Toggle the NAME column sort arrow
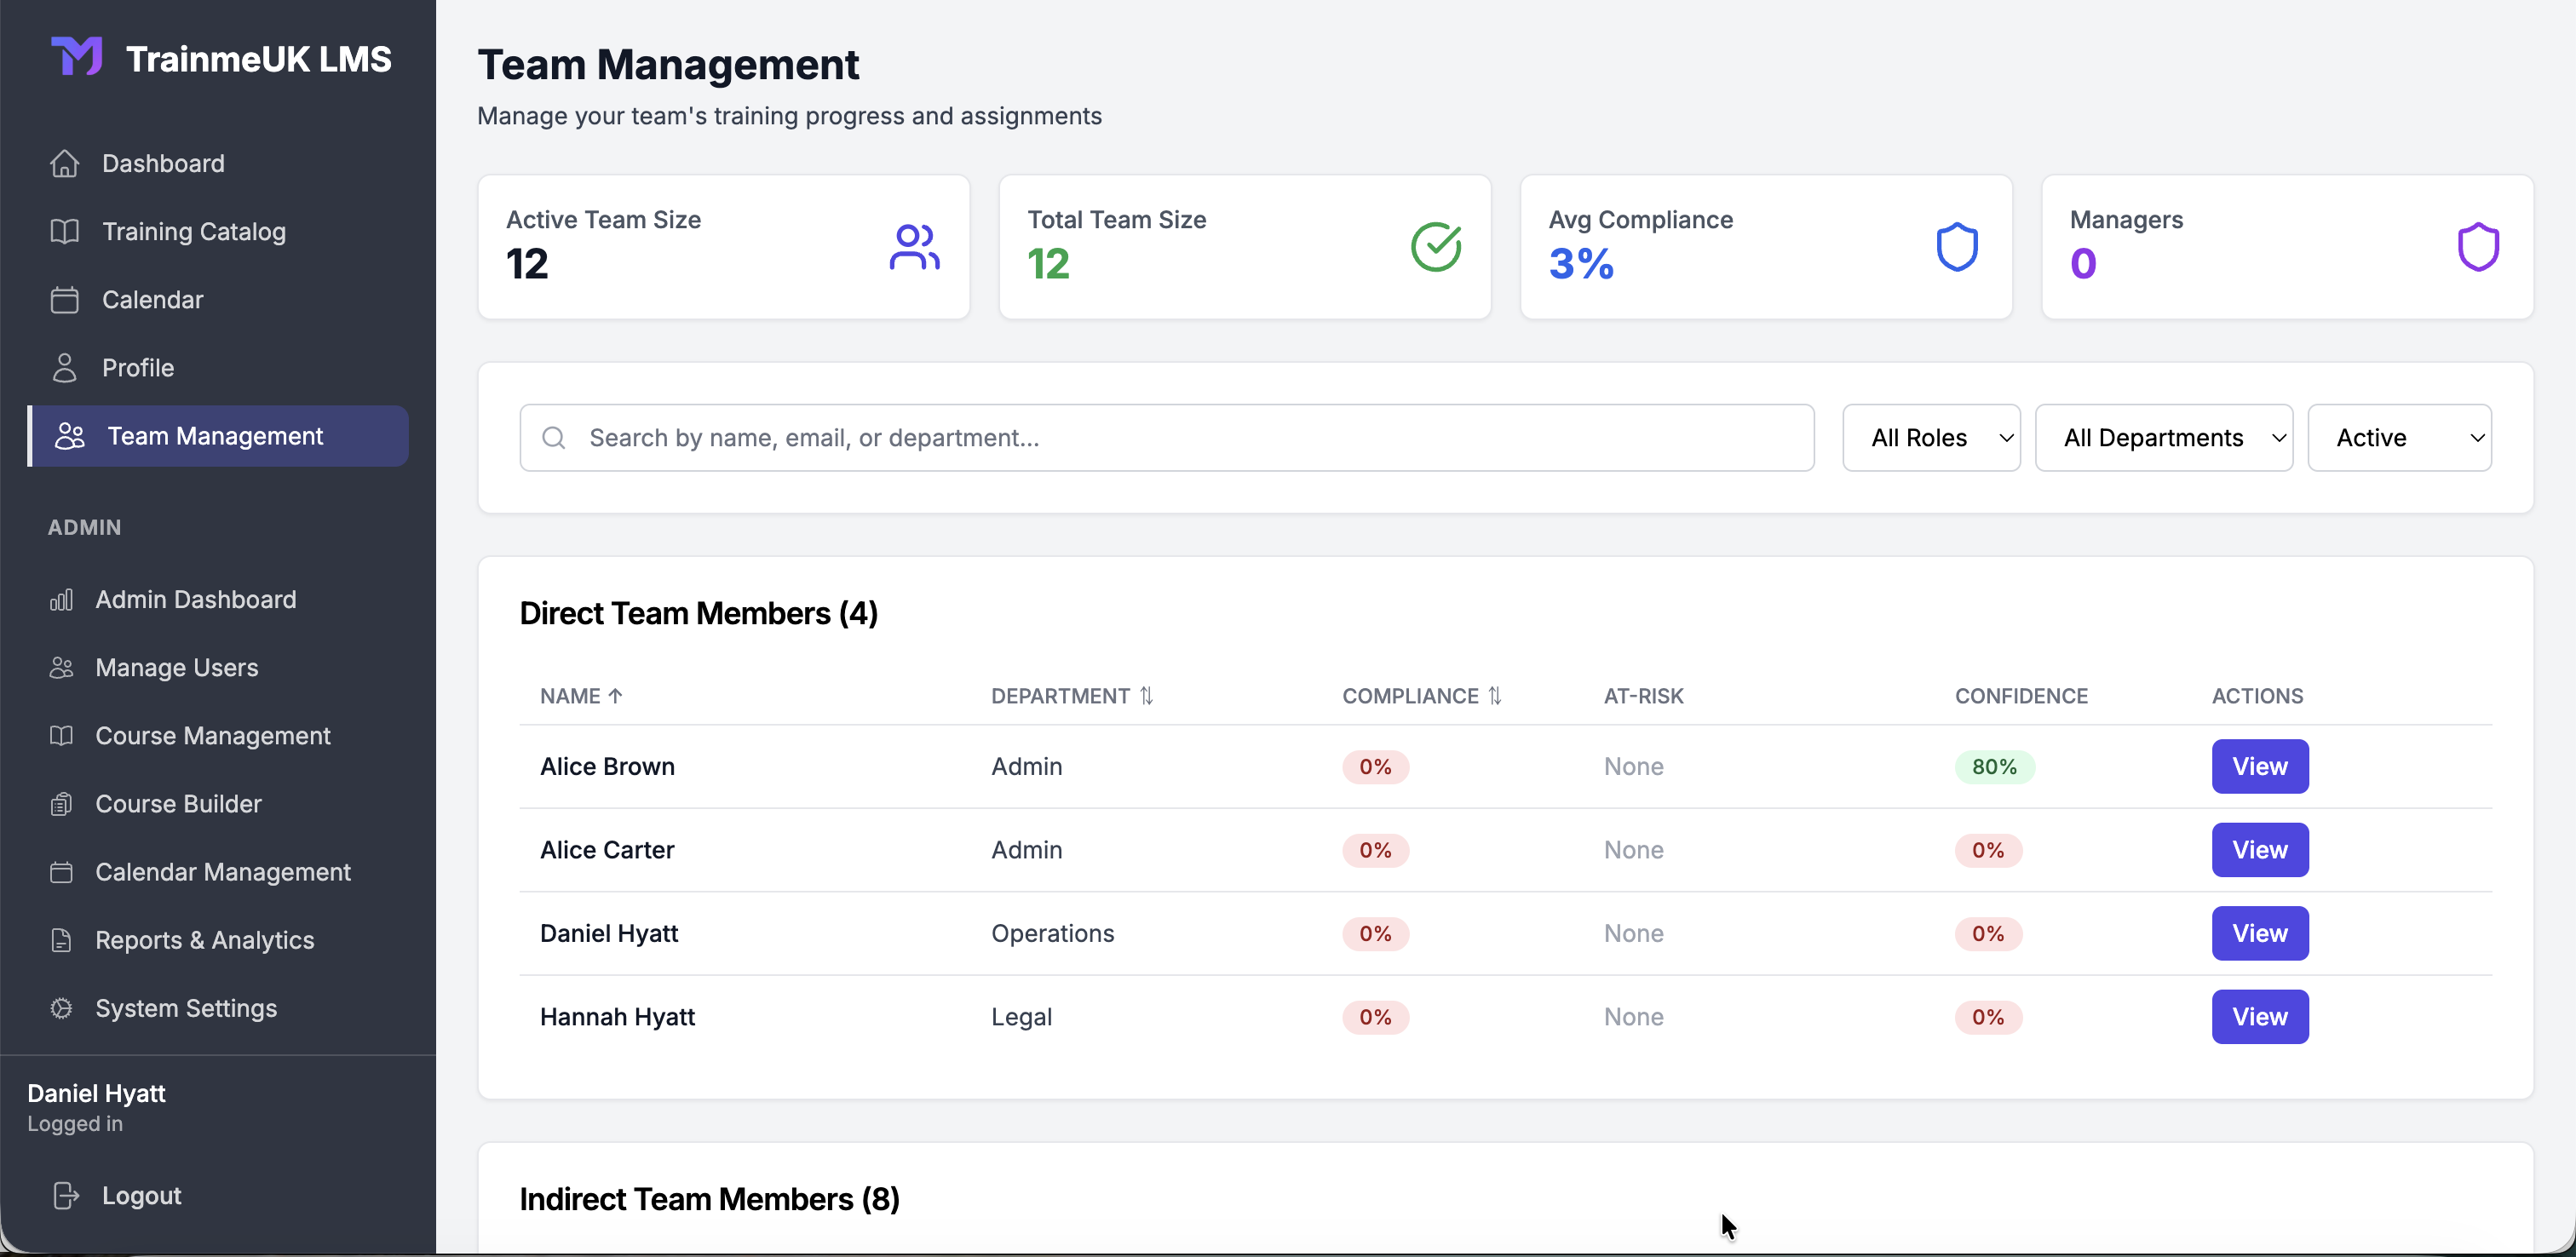The width and height of the screenshot is (2576, 1257). pyautogui.click(x=616, y=695)
